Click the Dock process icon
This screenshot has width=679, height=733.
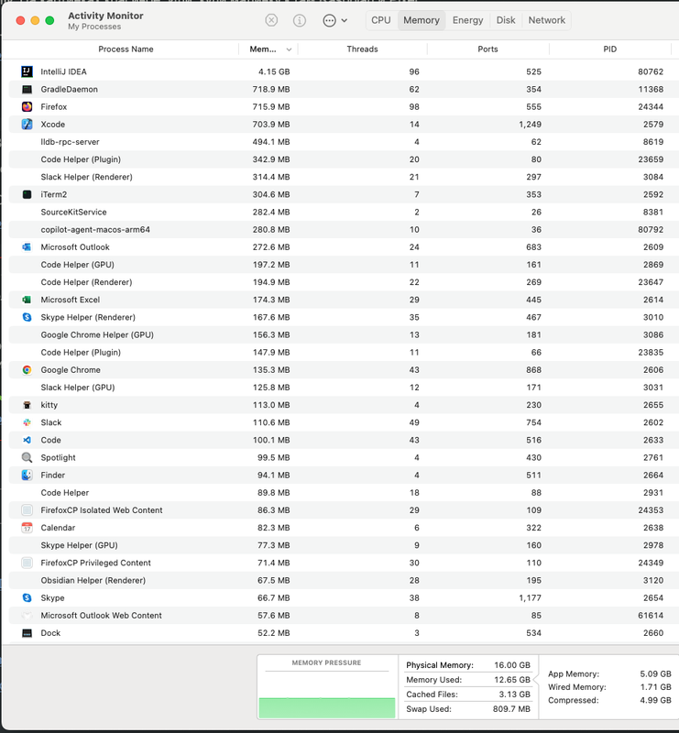pos(27,633)
